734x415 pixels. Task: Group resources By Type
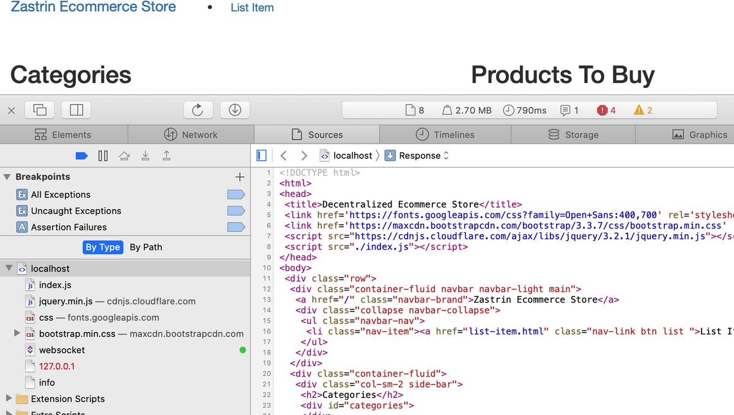tap(103, 247)
